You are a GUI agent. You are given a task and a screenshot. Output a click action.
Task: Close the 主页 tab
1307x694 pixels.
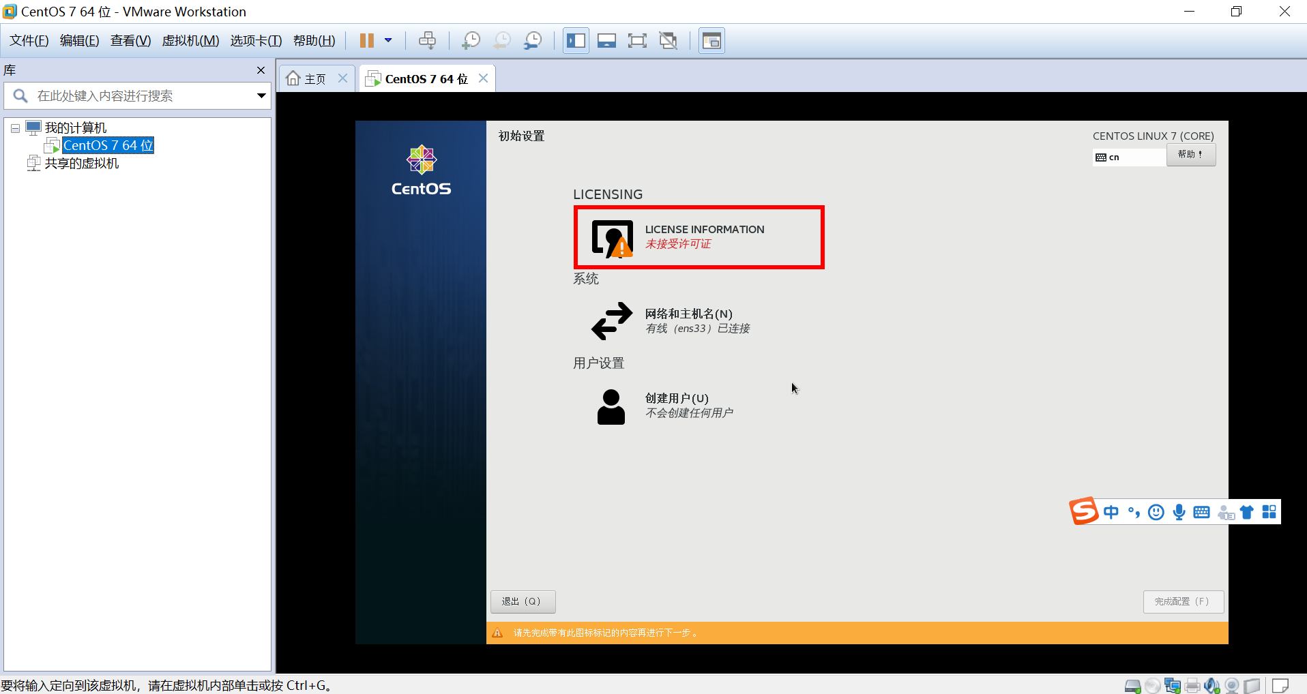pyautogui.click(x=343, y=78)
